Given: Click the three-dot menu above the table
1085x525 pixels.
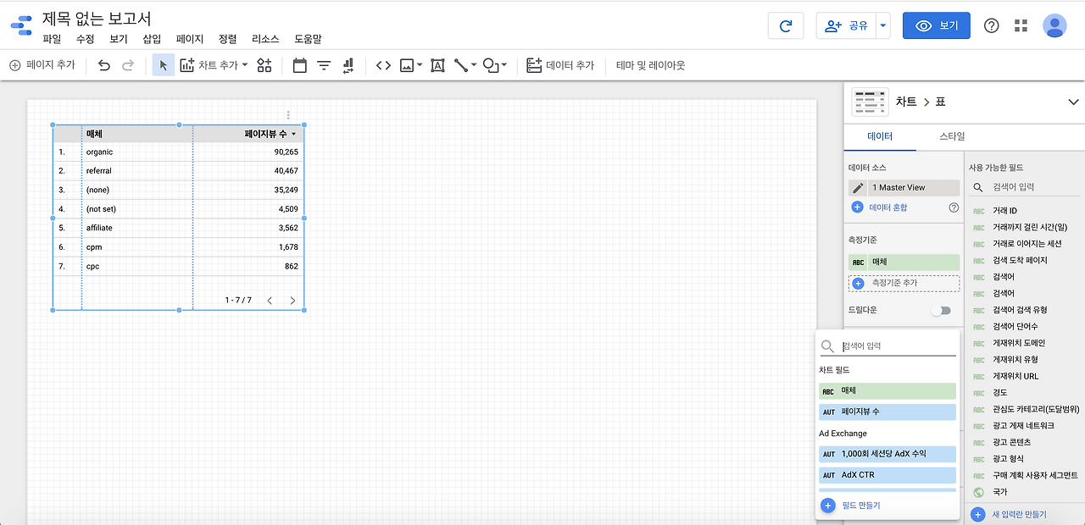Looking at the screenshot, I should click(288, 115).
